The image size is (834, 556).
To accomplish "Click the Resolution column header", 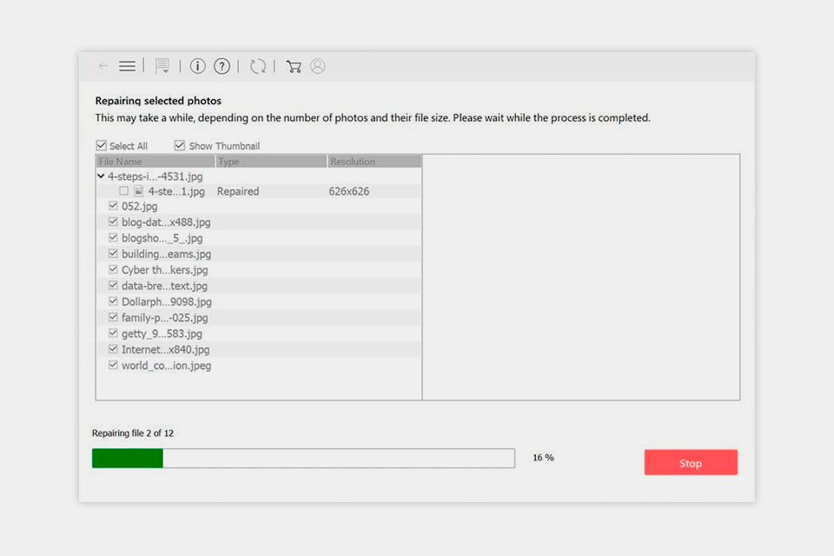I will tap(353, 161).
